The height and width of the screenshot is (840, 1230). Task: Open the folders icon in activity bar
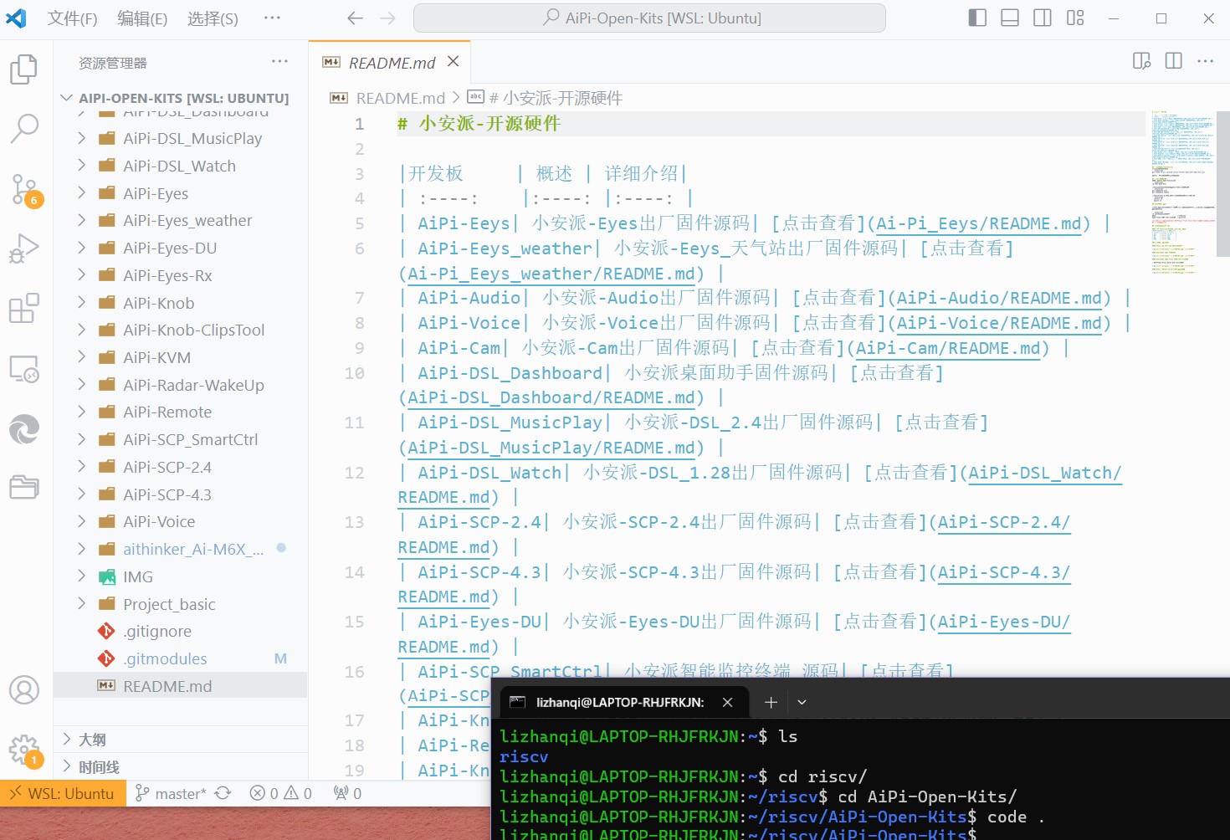(23, 487)
